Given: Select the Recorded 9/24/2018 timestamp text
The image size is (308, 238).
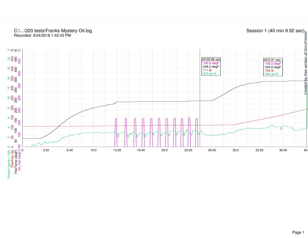Looking at the screenshot, I should click(x=42, y=35).
